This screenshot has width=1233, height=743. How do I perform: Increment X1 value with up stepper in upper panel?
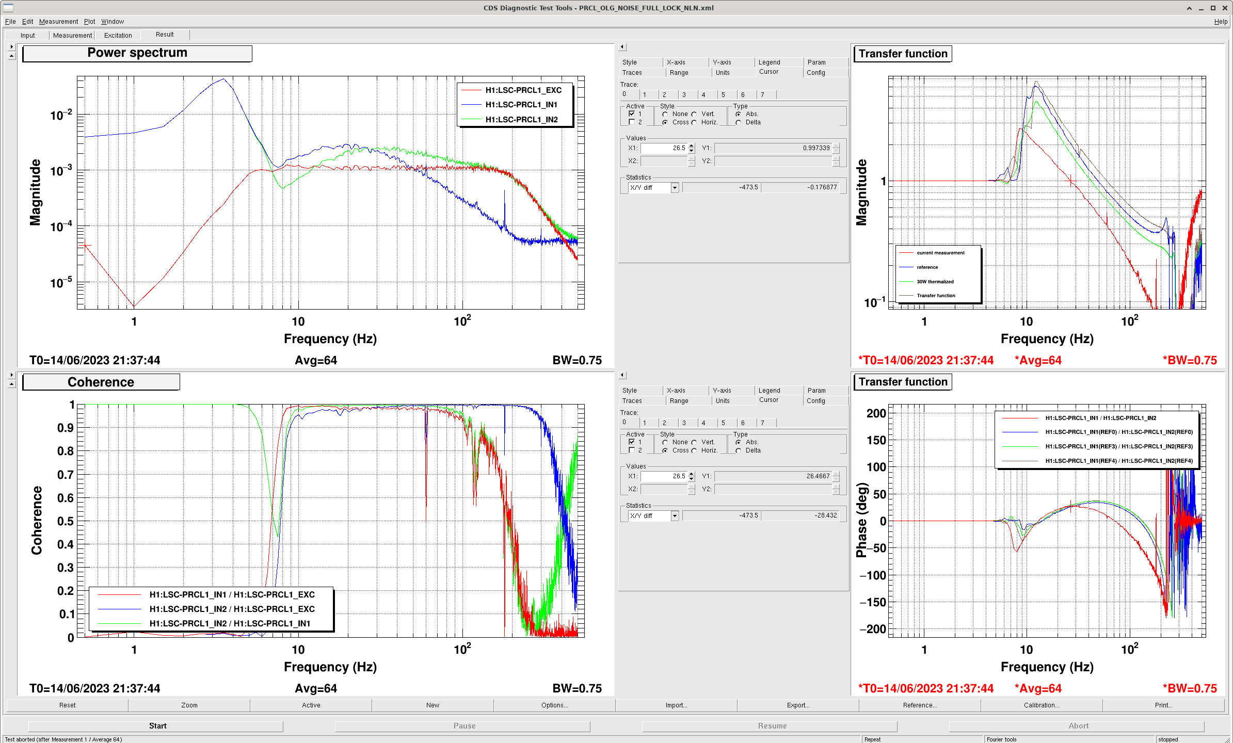pos(692,146)
